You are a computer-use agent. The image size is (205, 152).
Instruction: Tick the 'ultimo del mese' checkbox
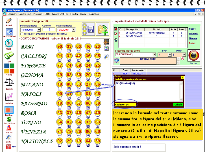[x=22, y=34]
